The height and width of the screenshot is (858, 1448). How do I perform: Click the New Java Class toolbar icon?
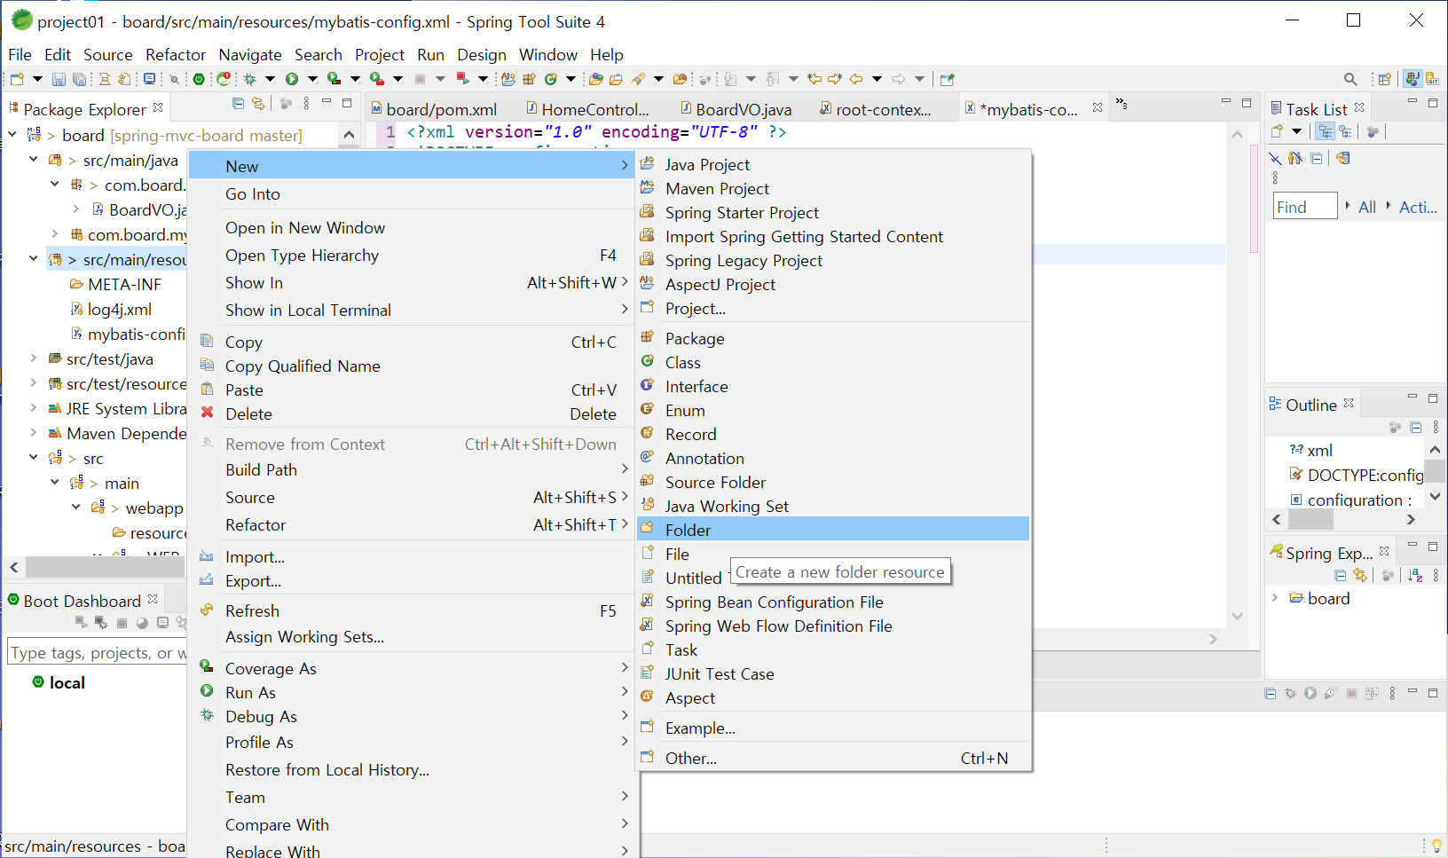[x=551, y=79]
